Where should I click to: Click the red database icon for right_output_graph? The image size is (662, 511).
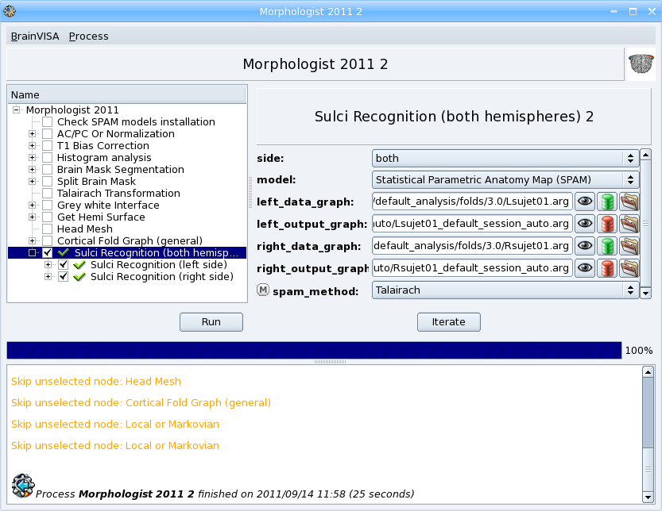point(606,268)
